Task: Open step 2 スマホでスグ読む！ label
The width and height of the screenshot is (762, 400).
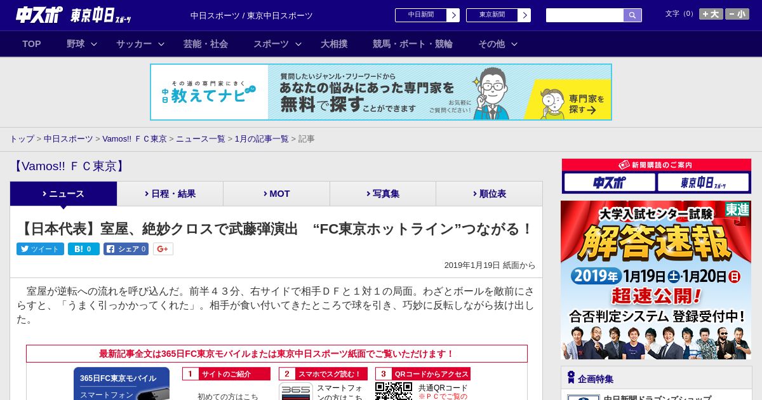Action: point(323,374)
